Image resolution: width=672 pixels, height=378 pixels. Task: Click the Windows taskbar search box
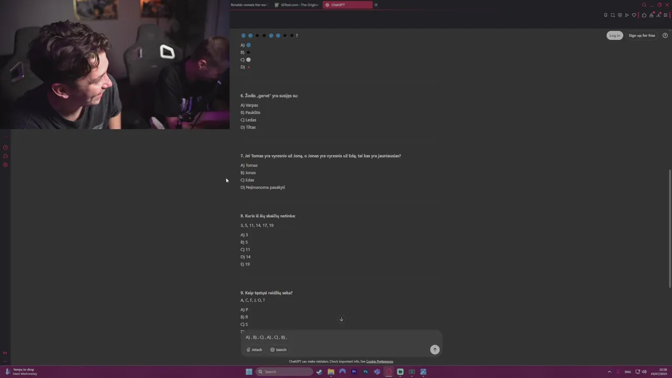(x=284, y=372)
